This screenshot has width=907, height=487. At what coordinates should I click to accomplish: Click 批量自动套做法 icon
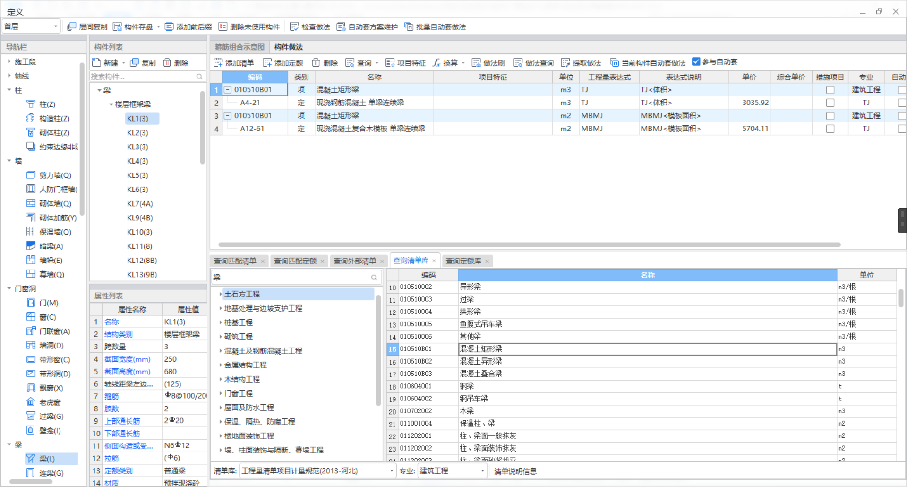coord(409,26)
